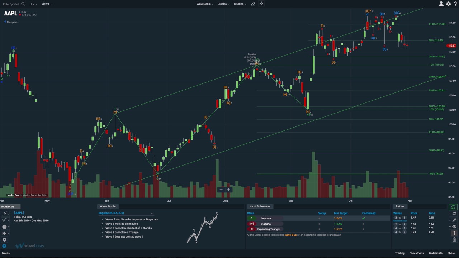Open the wrench tools icon
459x258 pixels.
454,220
